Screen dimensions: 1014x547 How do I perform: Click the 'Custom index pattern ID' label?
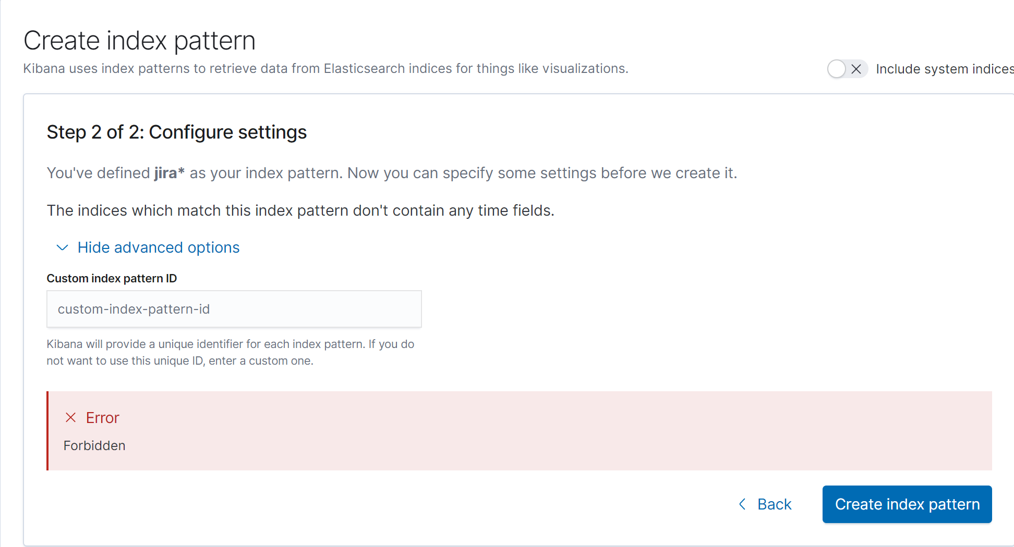pyautogui.click(x=112, y=278)
